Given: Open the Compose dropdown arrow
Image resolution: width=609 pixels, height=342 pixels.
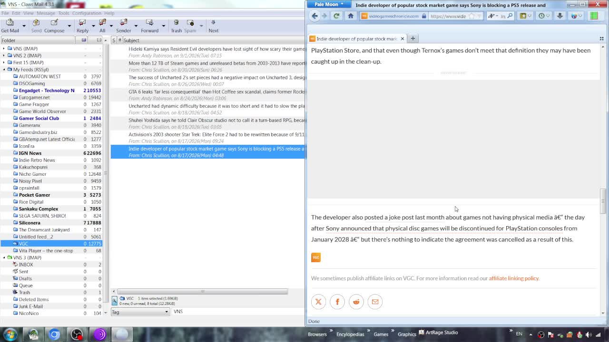Looking at the screenshot, I should (69, 25).
